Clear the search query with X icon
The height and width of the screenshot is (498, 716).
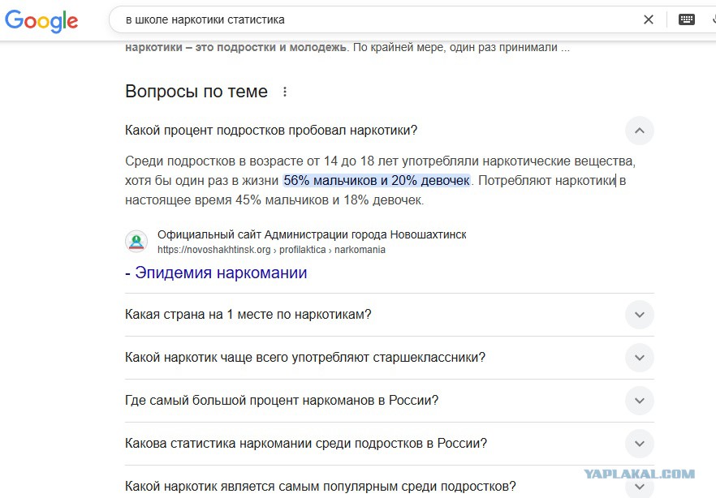pyautogui.click(x=649, y=19)
